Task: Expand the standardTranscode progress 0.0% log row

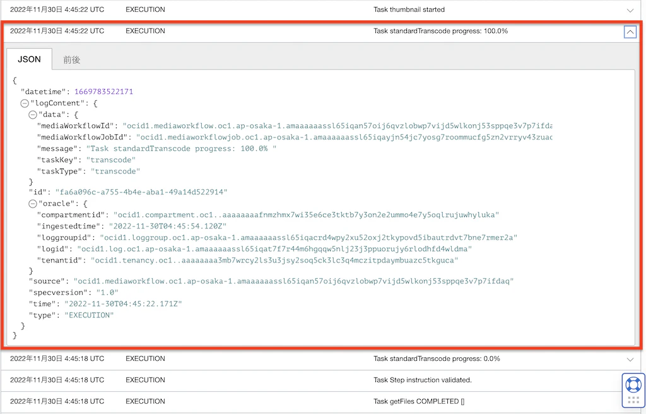Action: tap(630, 360)
